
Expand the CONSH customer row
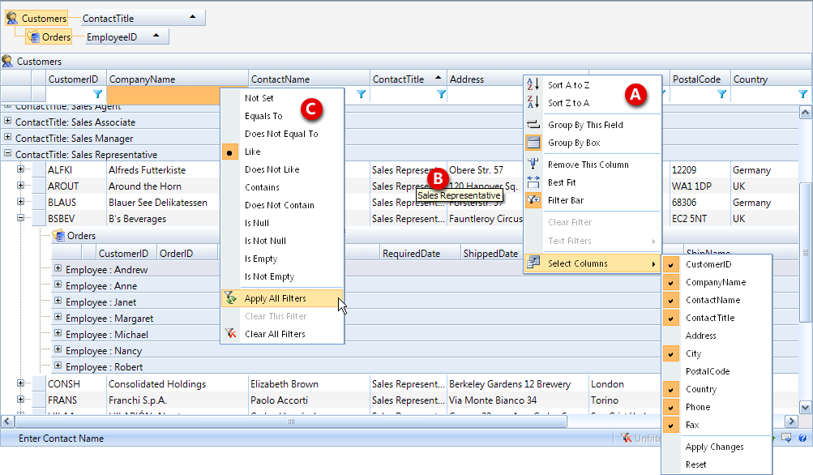click(21, 383)
